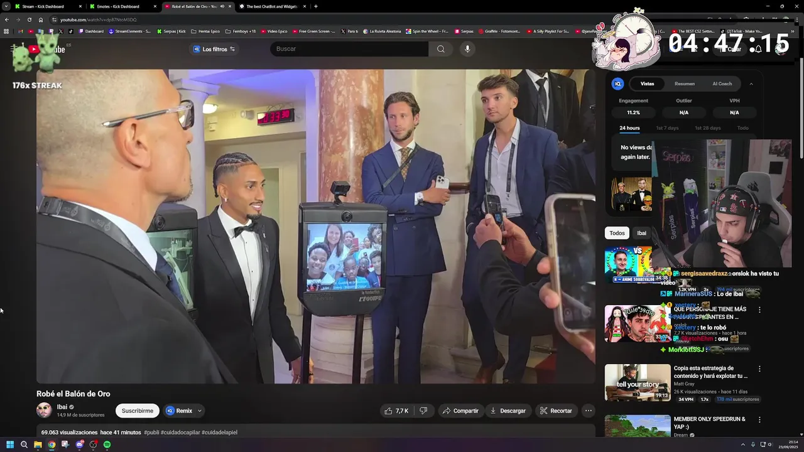804x452 pixels.
Task: Open the Windows Start menu
Action: click(x=10, y=444)
